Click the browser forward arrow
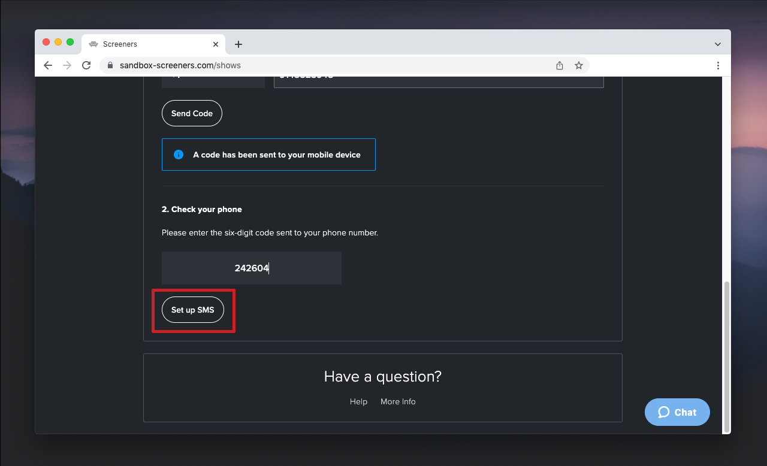767x466 pixels. tap(67, 65)
